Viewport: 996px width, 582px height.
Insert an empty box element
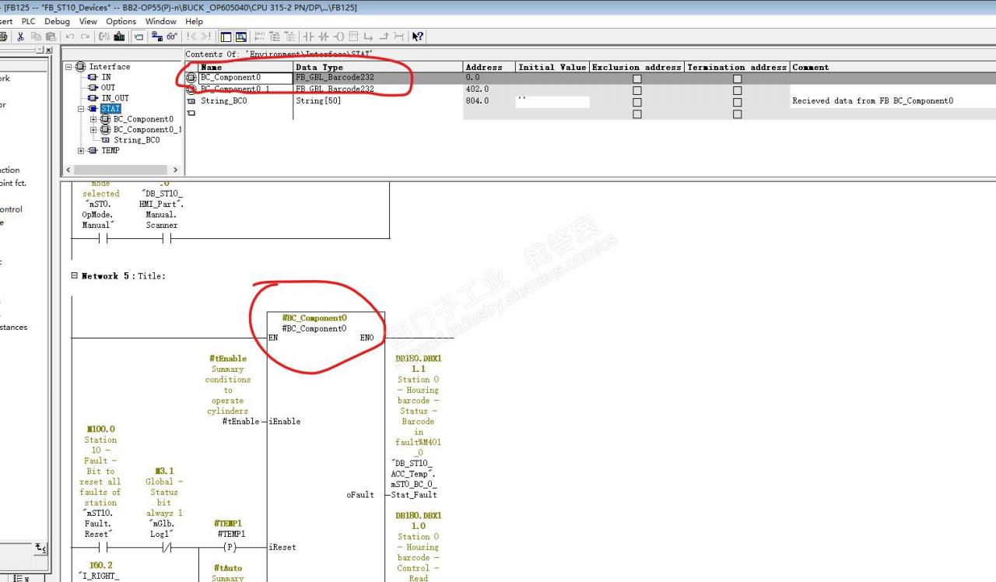tap(354, 37)
